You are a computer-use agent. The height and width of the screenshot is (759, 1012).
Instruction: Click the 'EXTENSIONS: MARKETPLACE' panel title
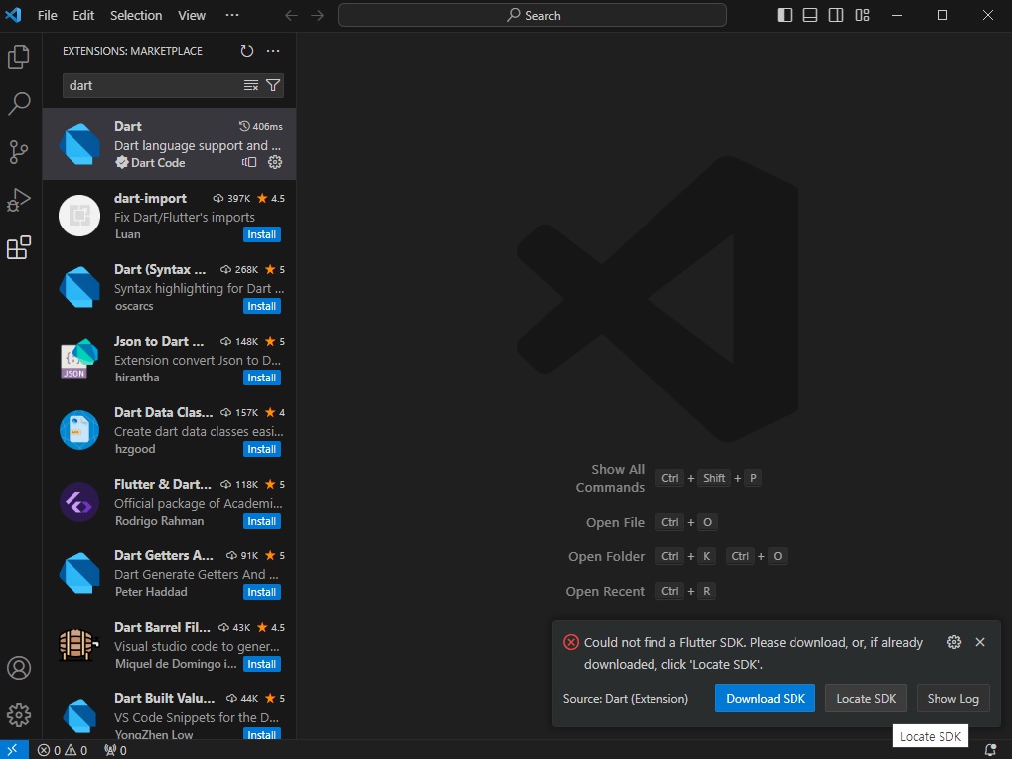pyautogui.click(x=132, y=51)
